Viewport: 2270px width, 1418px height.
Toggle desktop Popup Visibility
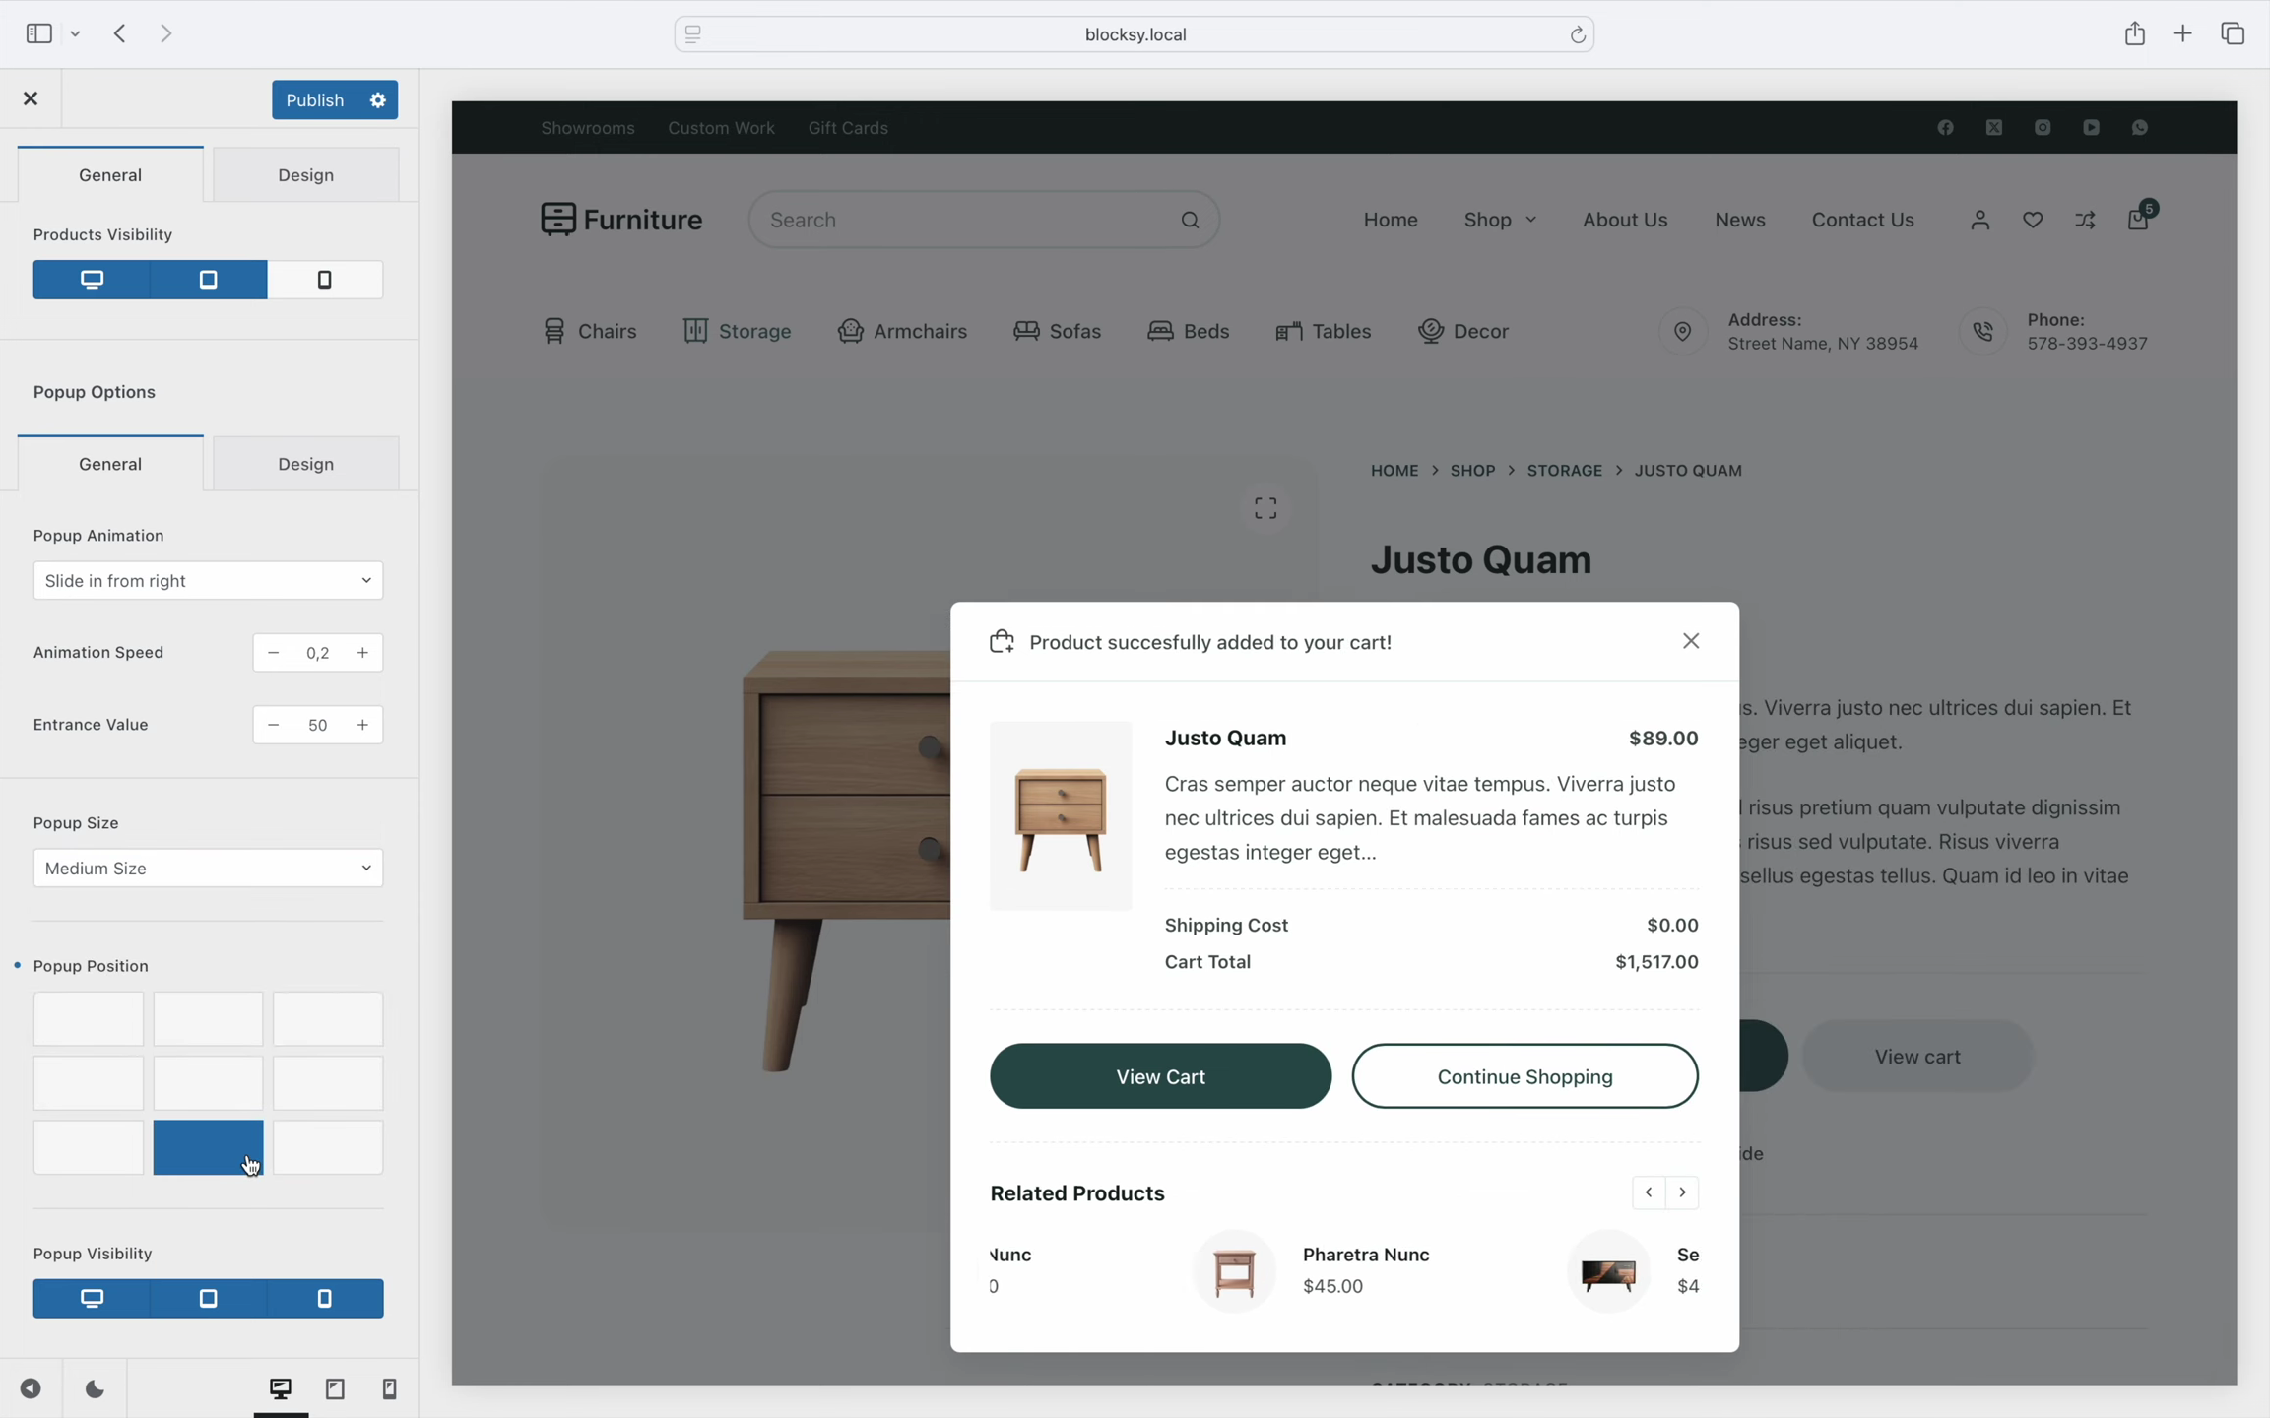[92, 1298]
